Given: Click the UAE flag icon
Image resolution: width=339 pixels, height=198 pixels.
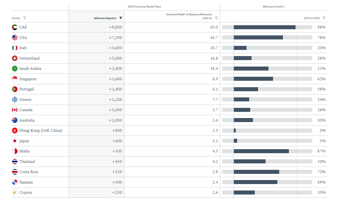Looking at the screenshot, I should (15, 27).
